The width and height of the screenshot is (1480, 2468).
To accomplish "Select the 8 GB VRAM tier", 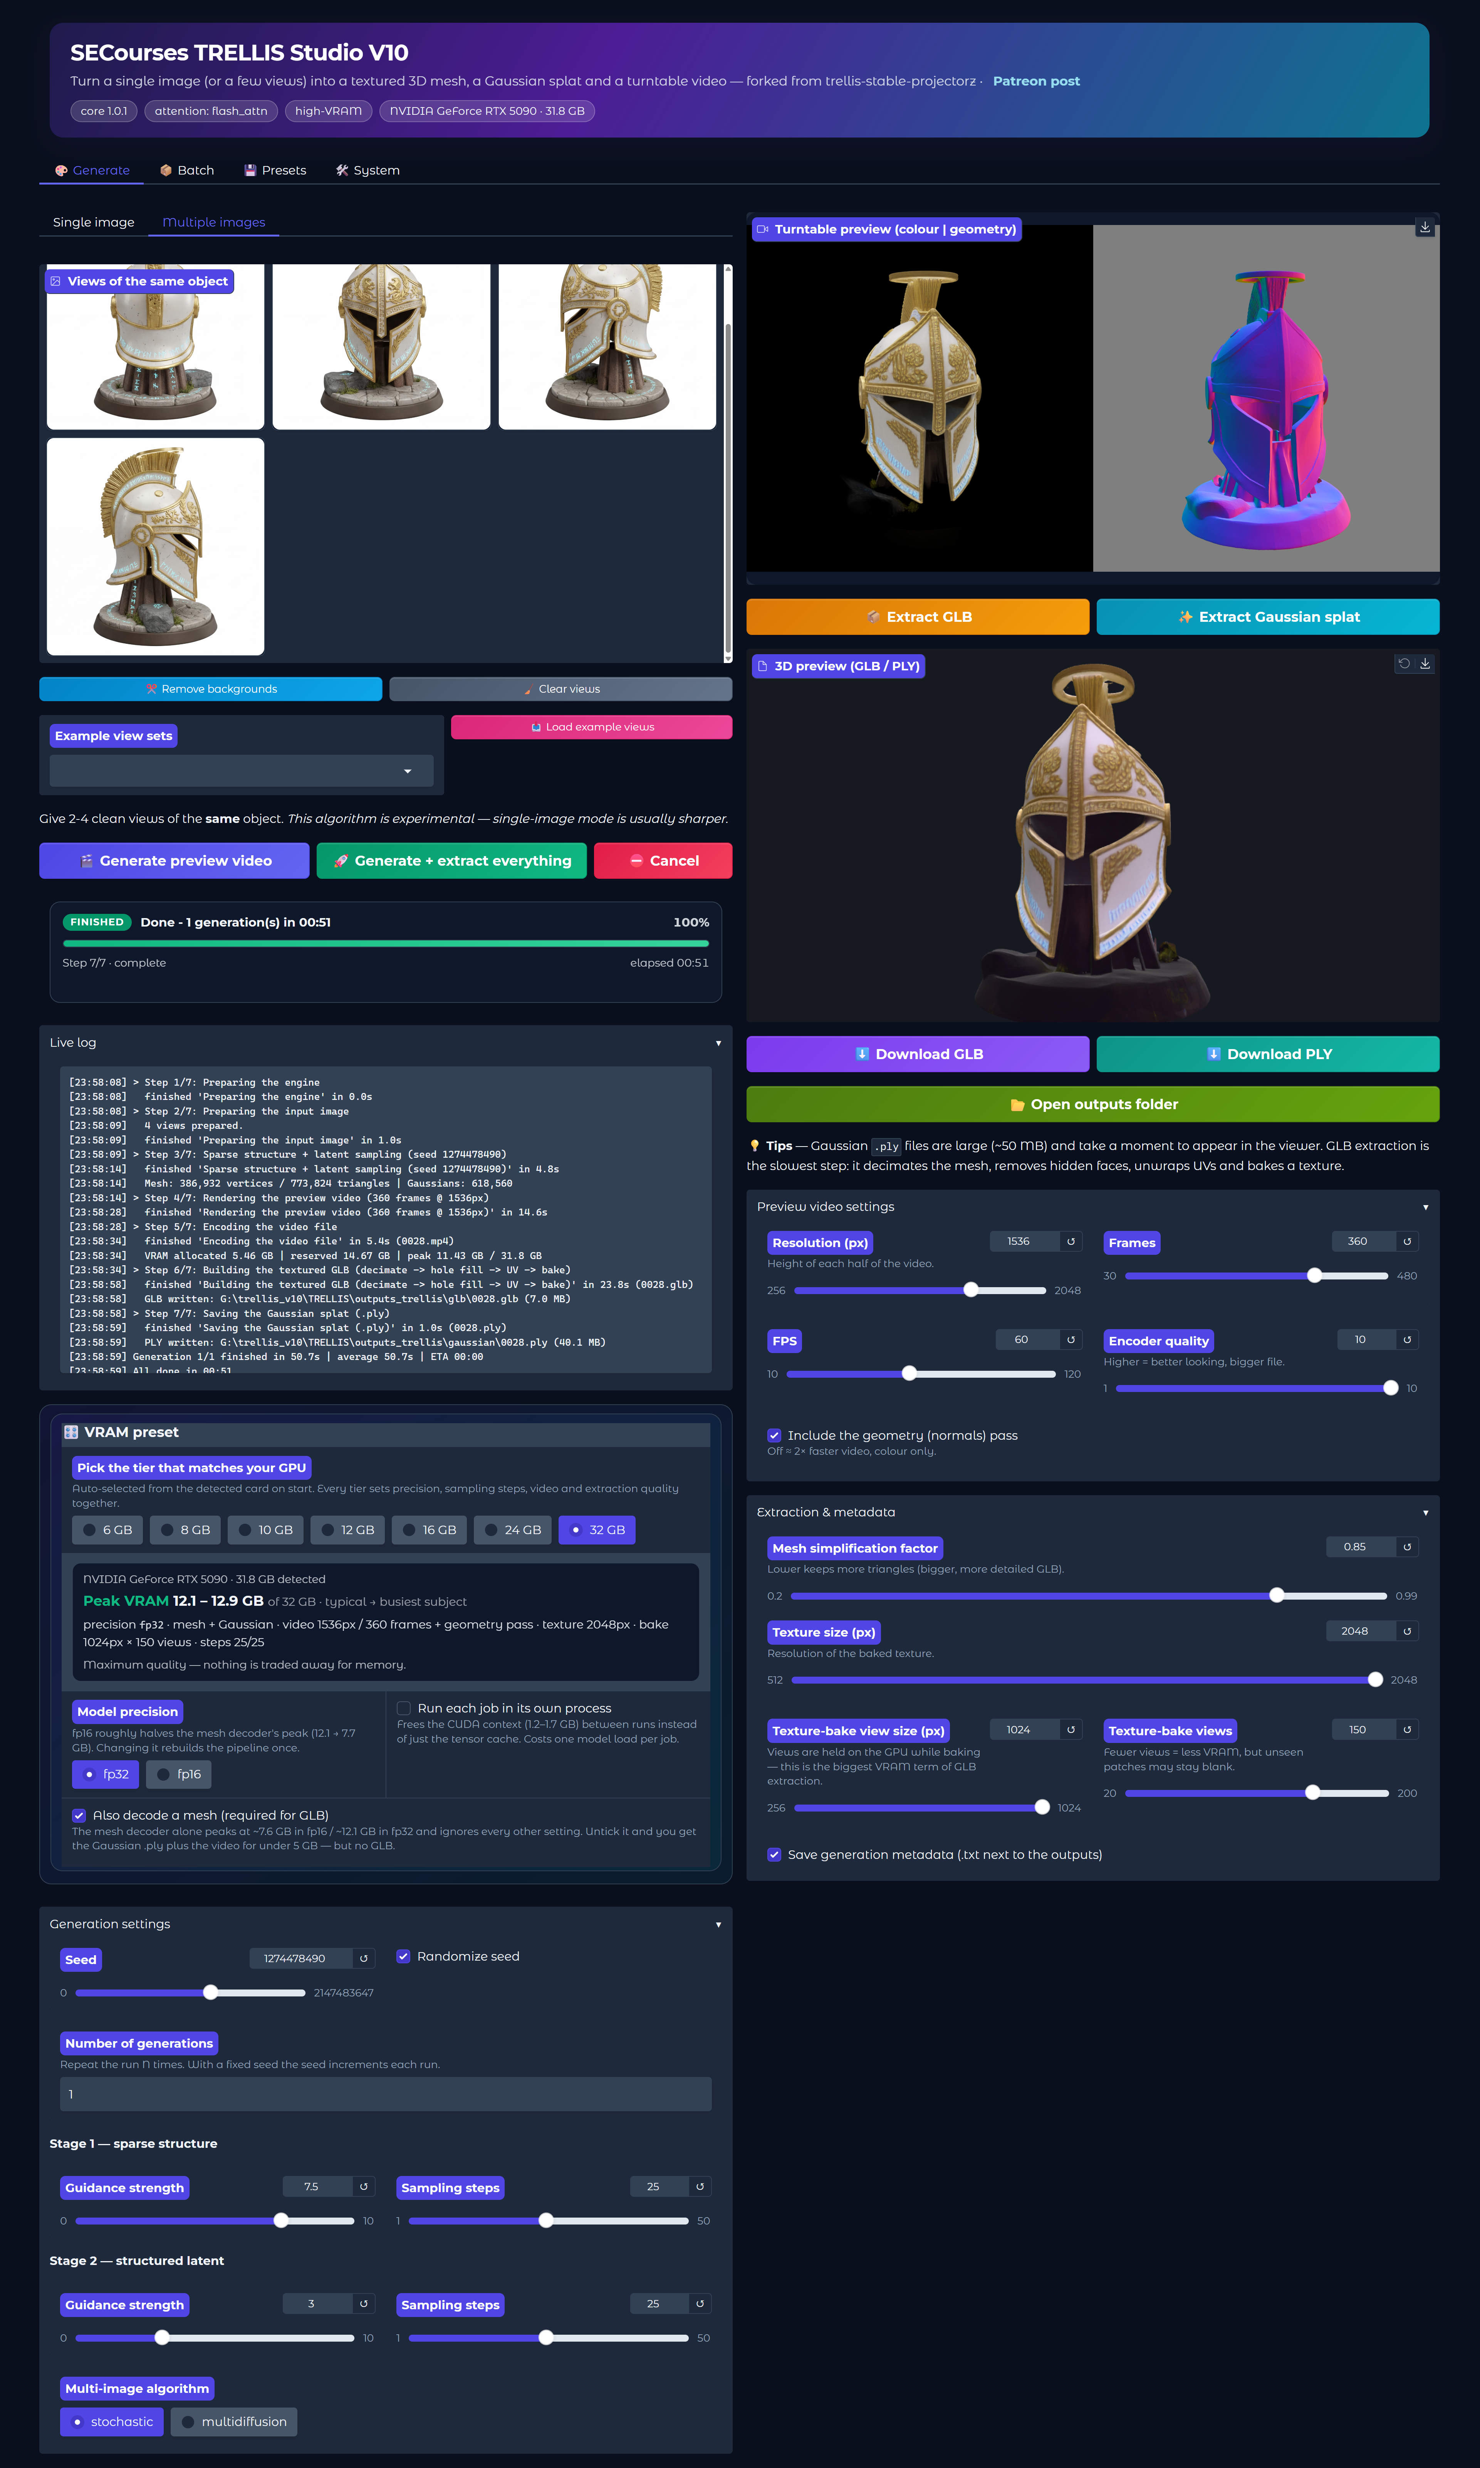I will pyautogui.click(x=186, y=1529).
